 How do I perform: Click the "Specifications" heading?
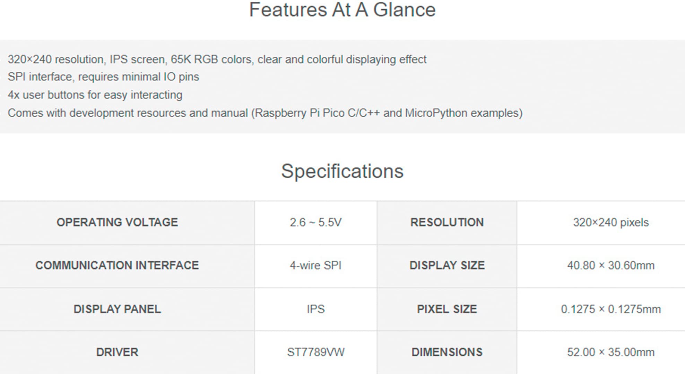point(342,171)
